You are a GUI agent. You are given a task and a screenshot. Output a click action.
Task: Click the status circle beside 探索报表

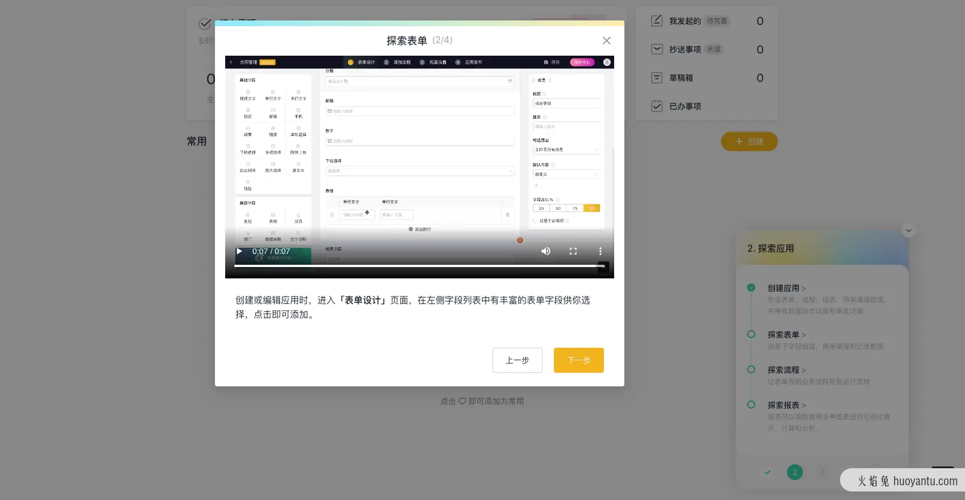(751, 405)
